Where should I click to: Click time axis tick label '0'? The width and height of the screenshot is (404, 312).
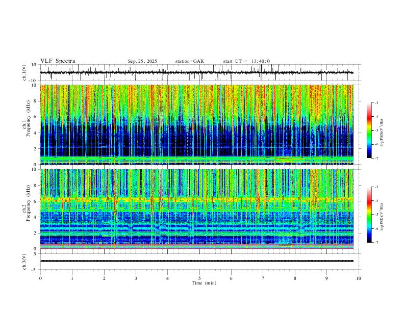point(40,278)
